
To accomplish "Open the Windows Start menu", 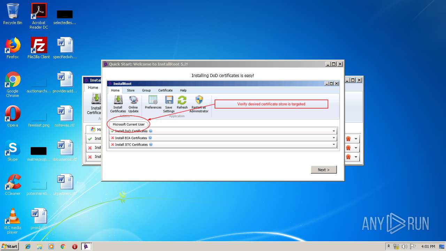I will [x=10, y=246].
